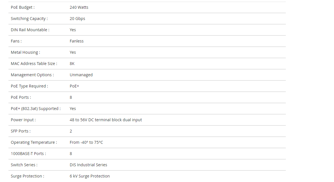This screenshot has width=334, height=182.
Task: Click the DIN Rail Mountable label
Action: point(30,30)
